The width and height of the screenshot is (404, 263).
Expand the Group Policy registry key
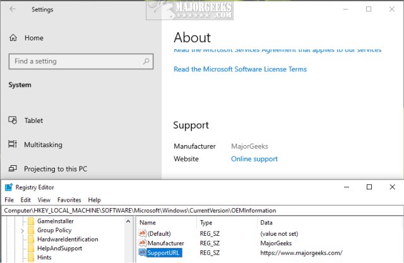(23, 231)
